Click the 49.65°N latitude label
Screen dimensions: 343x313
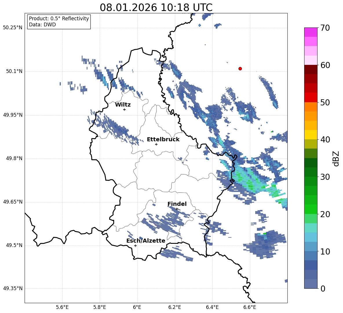click(13, 202)
